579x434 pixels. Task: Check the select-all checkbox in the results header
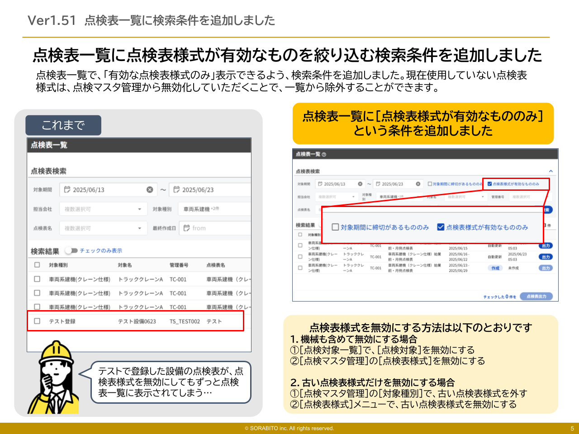point(299,235)
